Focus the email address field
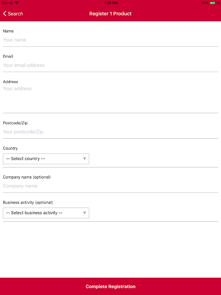 pyautogui.click(x=110, y=65)
